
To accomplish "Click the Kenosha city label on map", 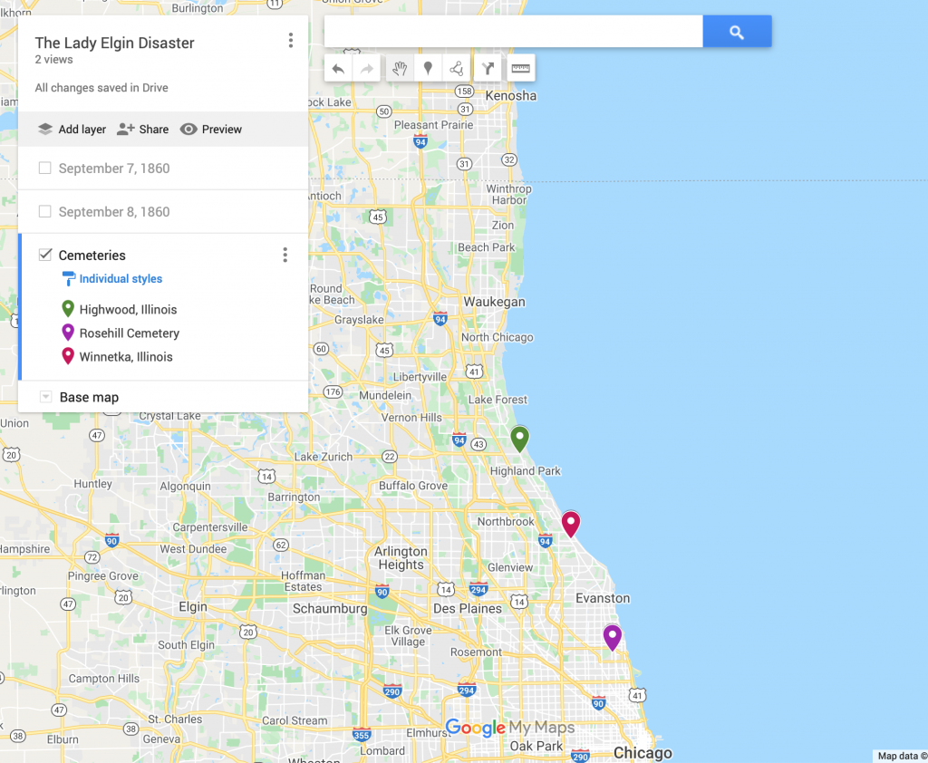I will pos(511,95).
